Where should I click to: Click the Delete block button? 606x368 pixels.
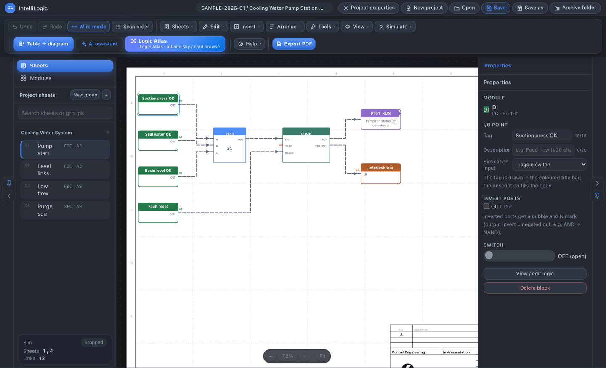coord(535,288)
